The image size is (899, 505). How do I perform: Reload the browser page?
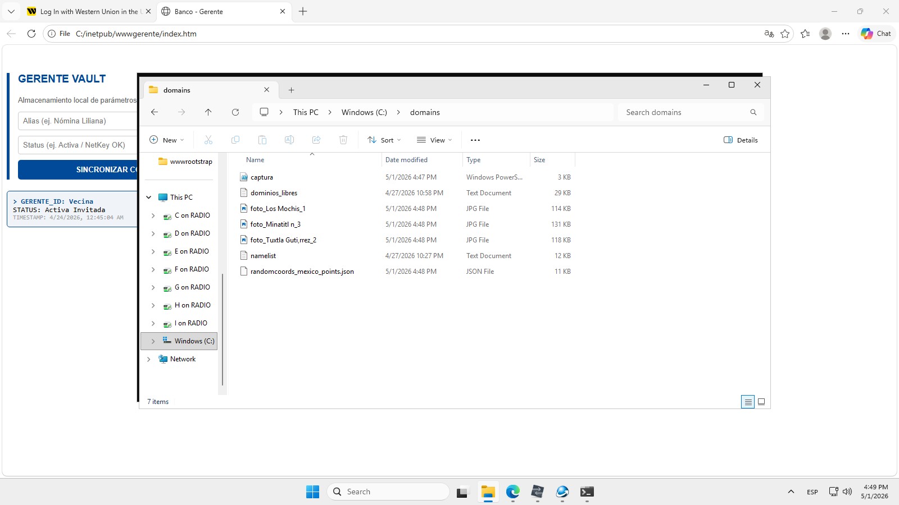pos(31,34)
